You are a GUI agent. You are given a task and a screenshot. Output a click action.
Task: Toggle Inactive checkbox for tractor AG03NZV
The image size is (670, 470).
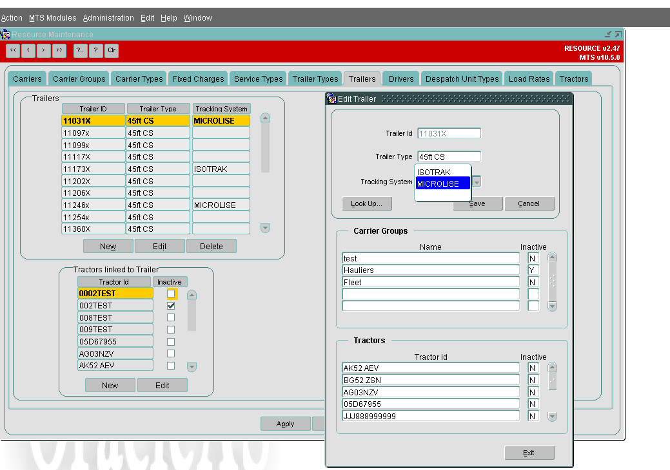click(171, 353)
